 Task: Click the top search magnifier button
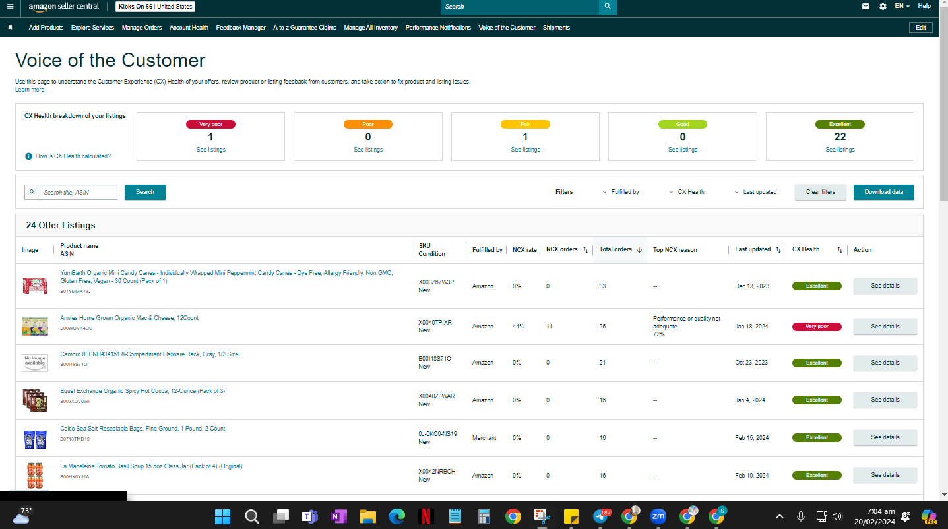point(608,7)
